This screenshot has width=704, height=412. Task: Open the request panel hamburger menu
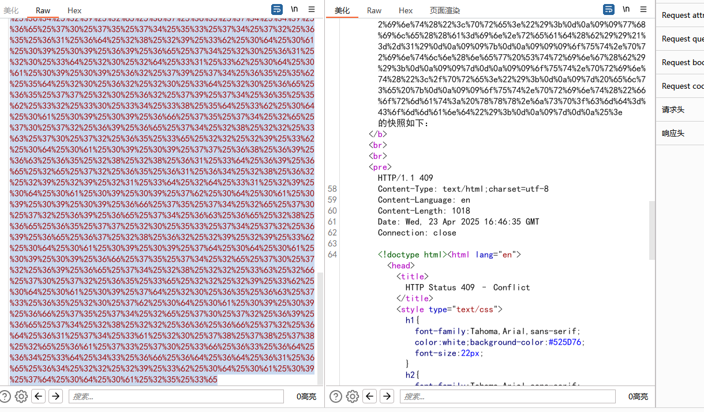[312, 9]
